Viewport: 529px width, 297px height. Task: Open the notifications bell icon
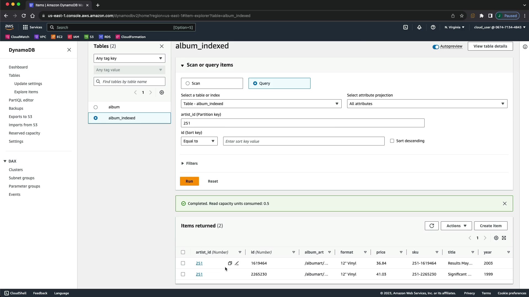(x=419, y=27)
